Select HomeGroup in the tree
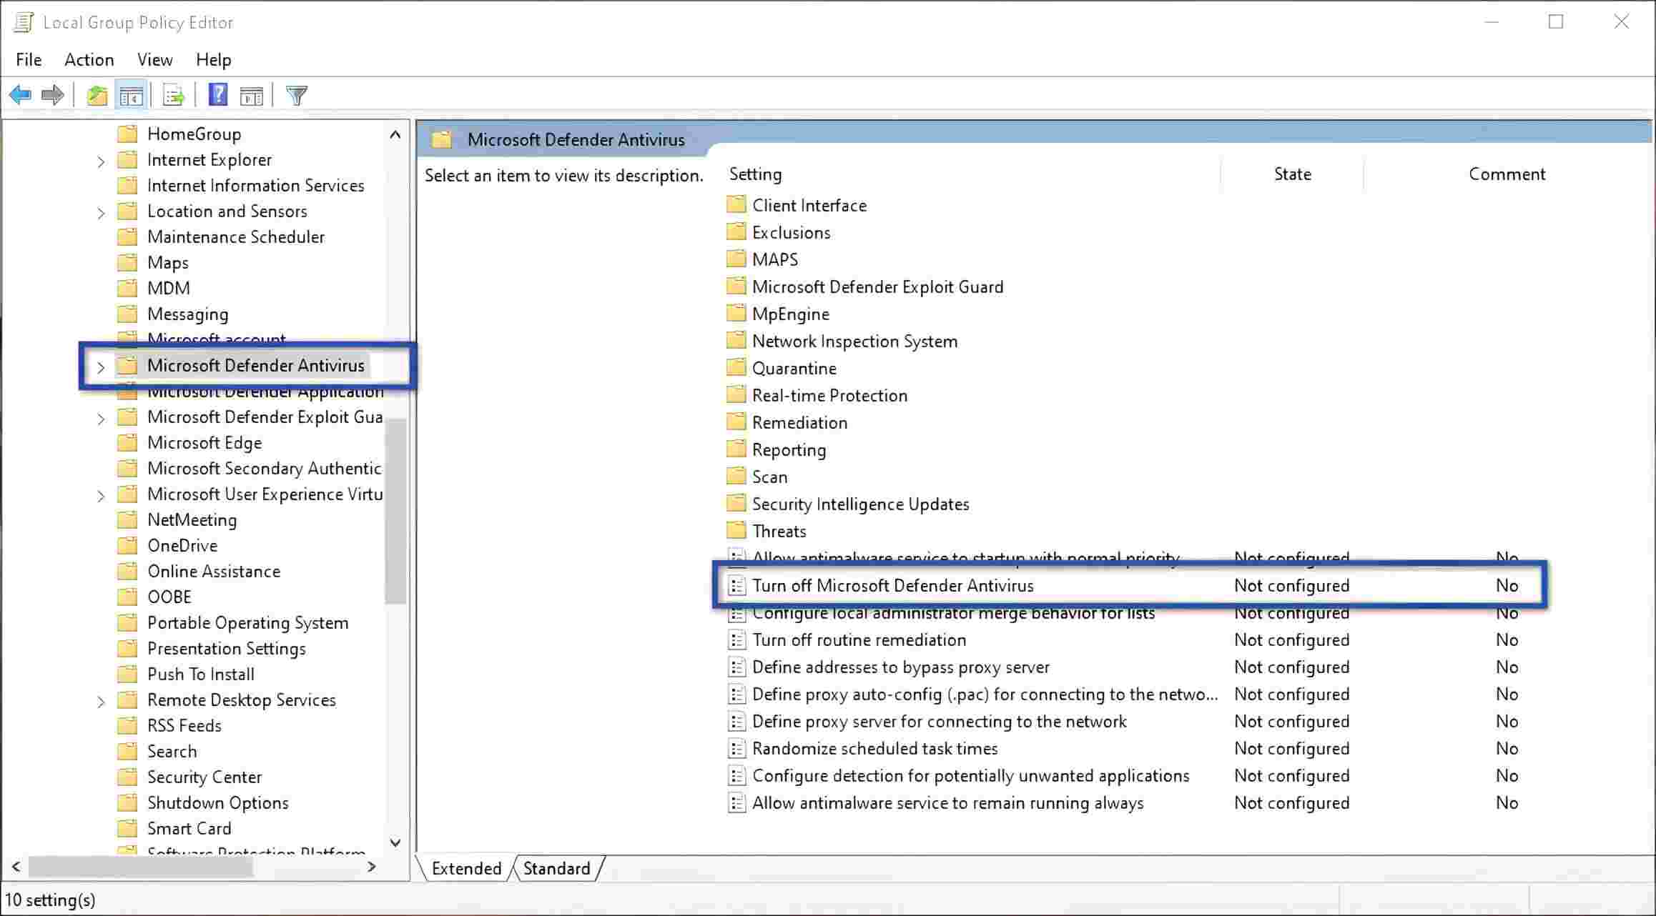Image resolution: width=1656 pixels, height=916 pixels. 194,134
